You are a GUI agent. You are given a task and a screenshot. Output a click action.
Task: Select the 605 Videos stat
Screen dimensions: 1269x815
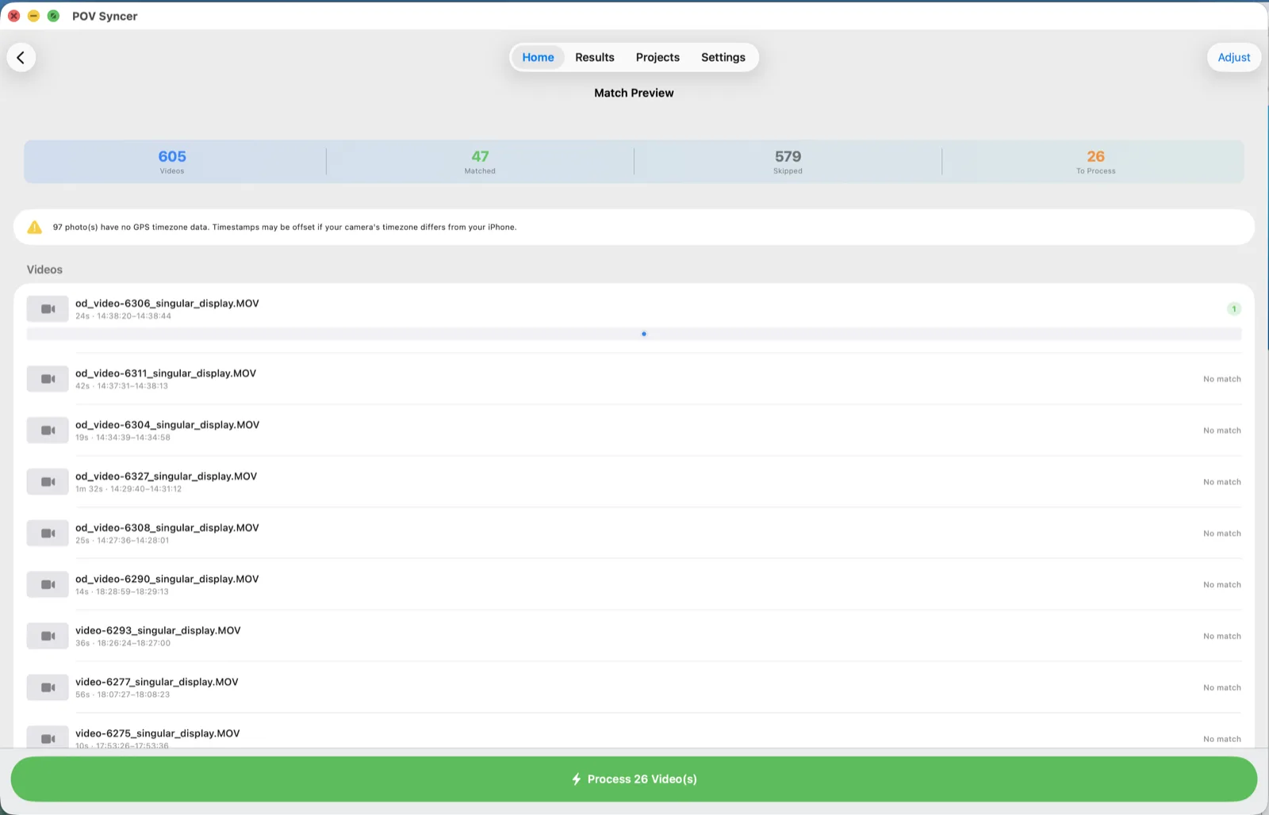172,162
